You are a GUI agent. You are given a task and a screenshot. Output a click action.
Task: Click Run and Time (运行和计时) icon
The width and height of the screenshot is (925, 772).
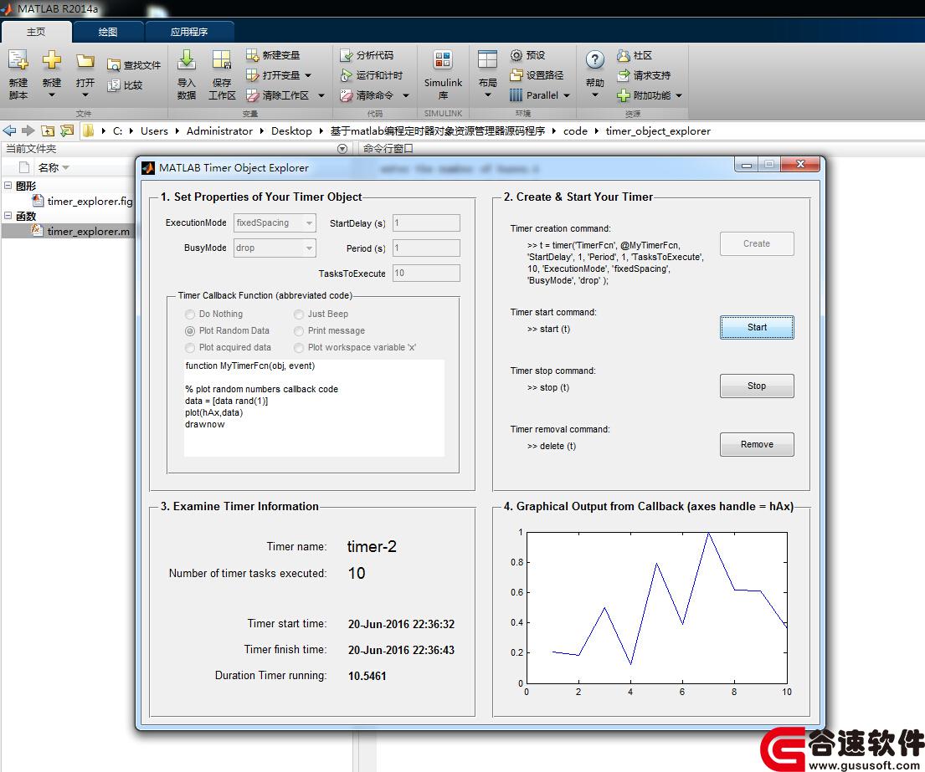[347, 75]
